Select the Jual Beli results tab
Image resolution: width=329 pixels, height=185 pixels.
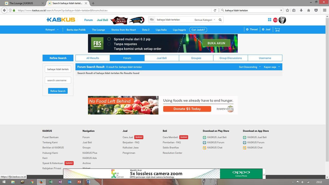162,58
